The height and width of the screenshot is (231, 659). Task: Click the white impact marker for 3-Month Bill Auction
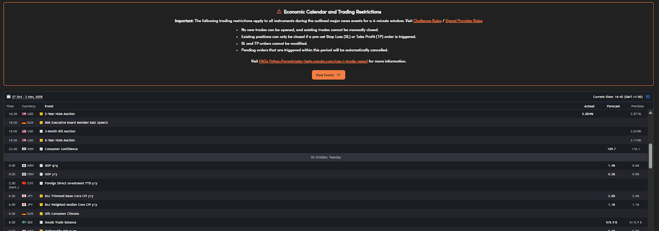(x=41, y=131)
